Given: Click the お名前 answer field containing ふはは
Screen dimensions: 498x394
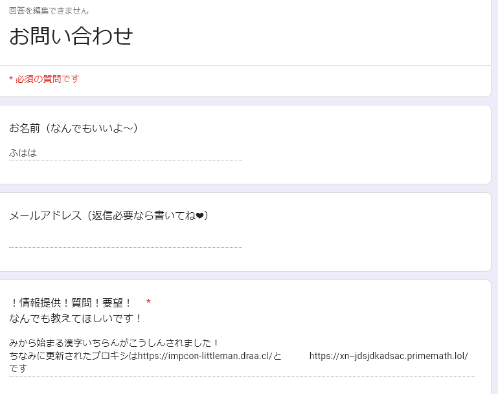Looking at the screenshot, I should (126, 153).
